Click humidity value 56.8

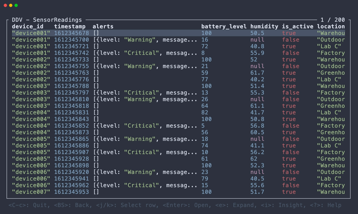coord(257,126)
